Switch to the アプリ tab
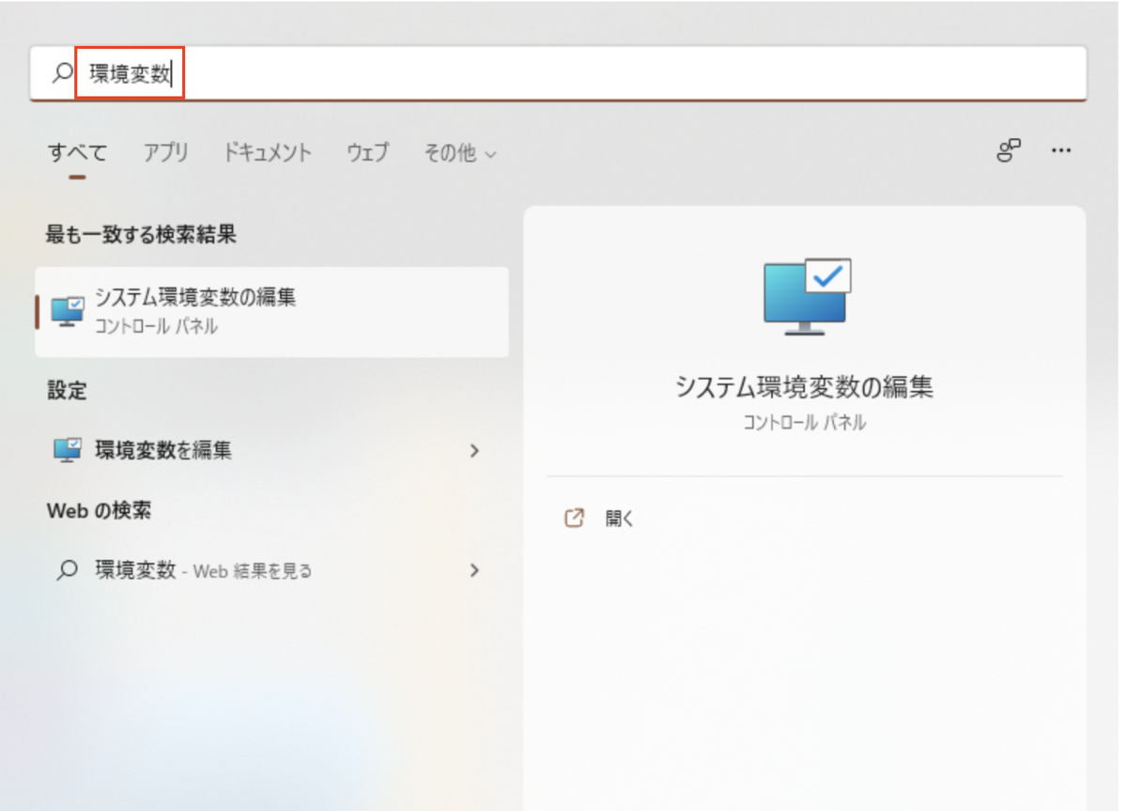 165,153
